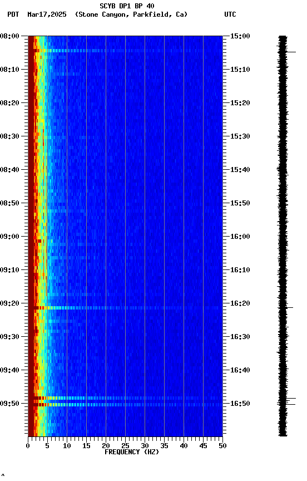Click the UTC time label "16:30"
The image size is (307, 481).
[x=240, y=337]
